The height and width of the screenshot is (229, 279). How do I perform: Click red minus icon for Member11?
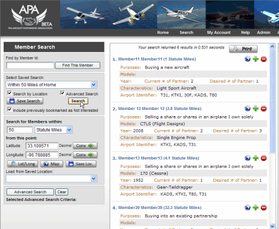point(264,59)
